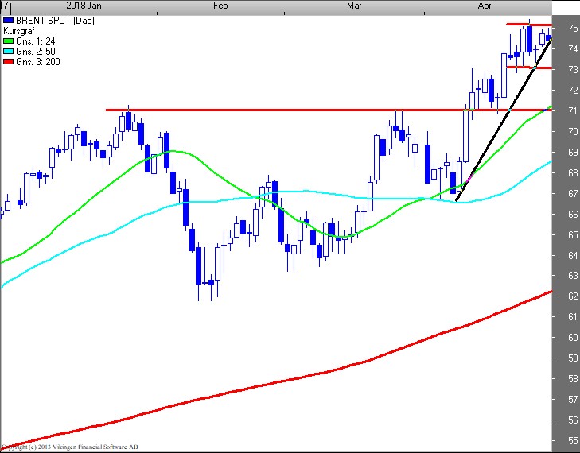Screen dimensions: 580x453
Task: Click the cyan Gns. 2 legend swatch
Action: tap(8, 52)
